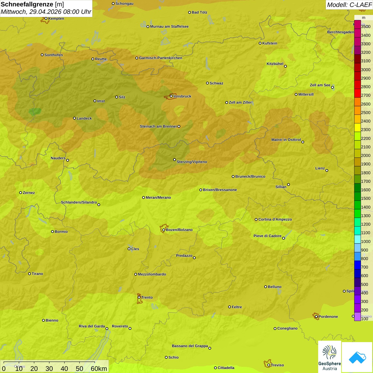Click the Kempten city marker

(x=46, y=18)
